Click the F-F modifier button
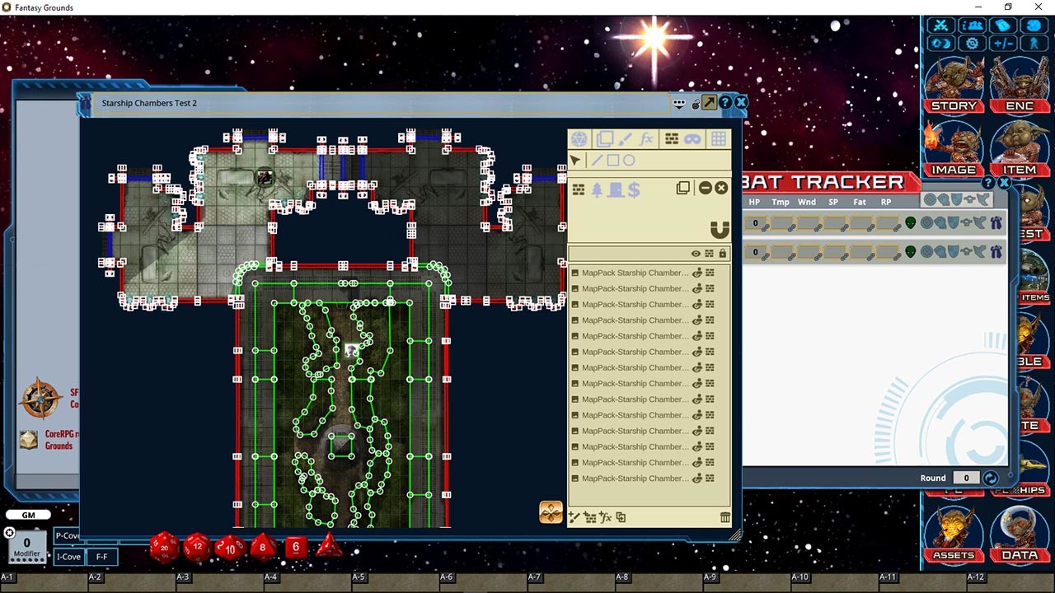 click(x=102, y=557)
